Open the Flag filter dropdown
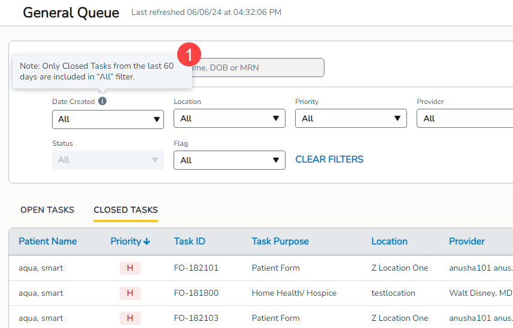The width and height of the screenshot is (513, 328). [x=229, y=160]
